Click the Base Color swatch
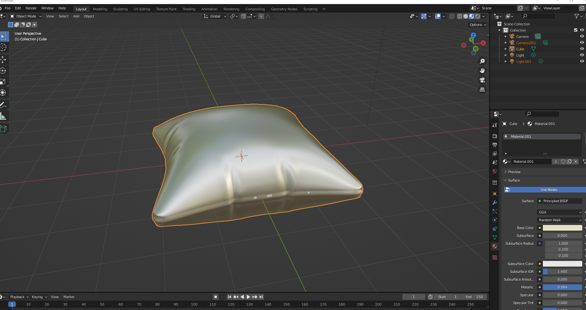The width and height of the screenshot is (586, 310). click(562, 228)
